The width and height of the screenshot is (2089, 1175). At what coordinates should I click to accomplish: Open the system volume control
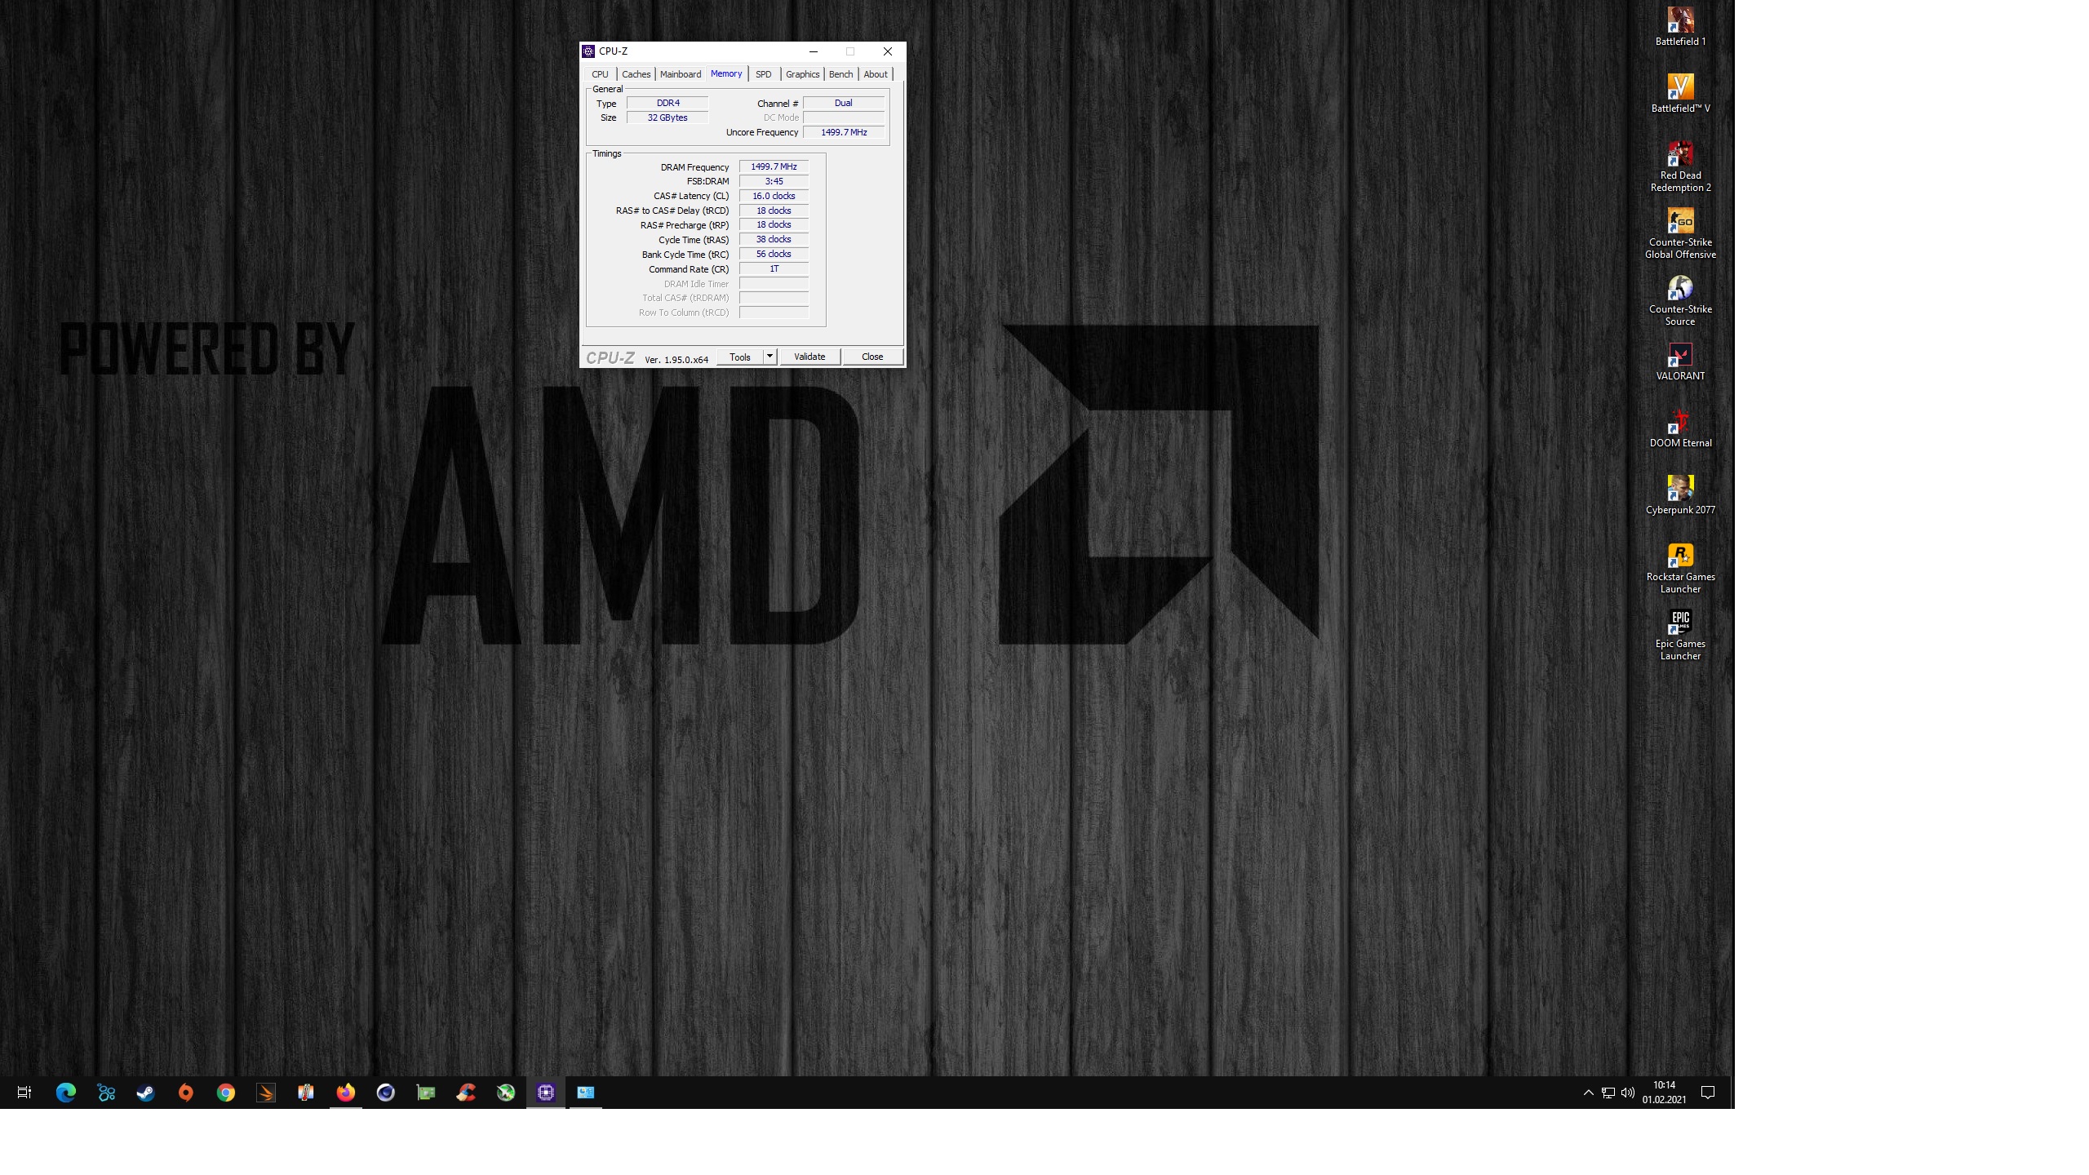pyautogui.click(x=1628, y=1093)
